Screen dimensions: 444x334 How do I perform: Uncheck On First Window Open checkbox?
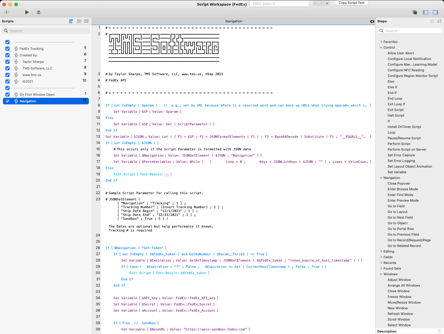coord(7,95)
